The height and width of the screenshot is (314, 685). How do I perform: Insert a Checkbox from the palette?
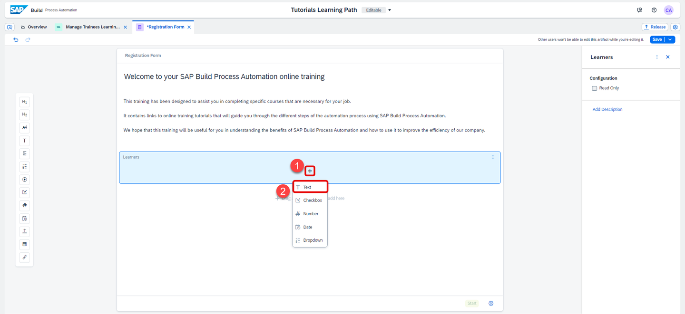pyautogui.click(x=24, y=192)
